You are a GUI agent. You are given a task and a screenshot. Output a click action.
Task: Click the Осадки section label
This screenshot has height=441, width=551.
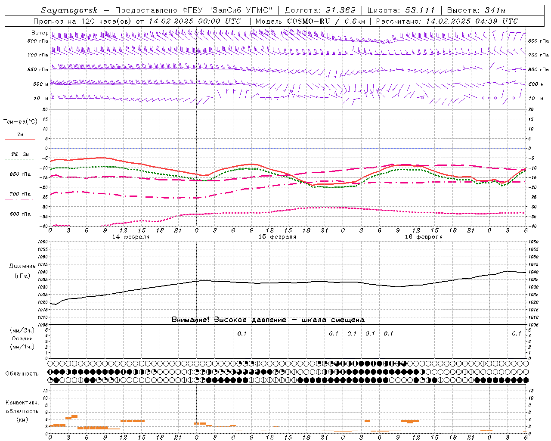tap(22, 339)
